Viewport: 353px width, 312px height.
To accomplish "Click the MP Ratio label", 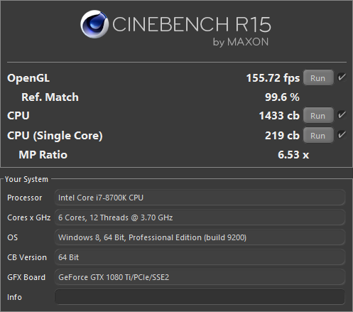I will 43,155.
